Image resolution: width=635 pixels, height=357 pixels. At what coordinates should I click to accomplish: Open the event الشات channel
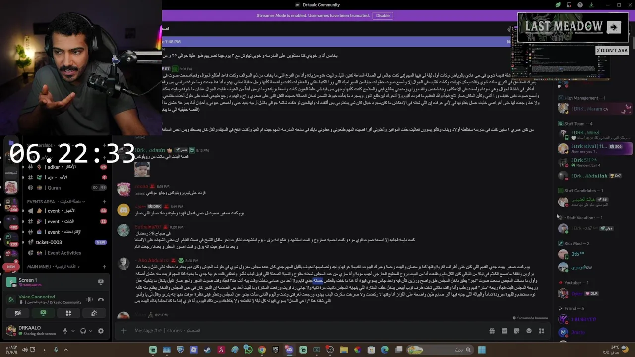(67, 221)
